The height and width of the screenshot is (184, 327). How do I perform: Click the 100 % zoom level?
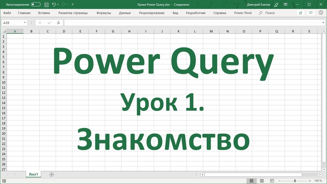coord(318,181)
